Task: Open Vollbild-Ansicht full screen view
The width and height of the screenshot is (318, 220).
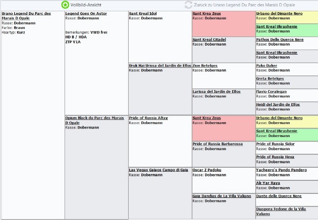Action: 86,5
